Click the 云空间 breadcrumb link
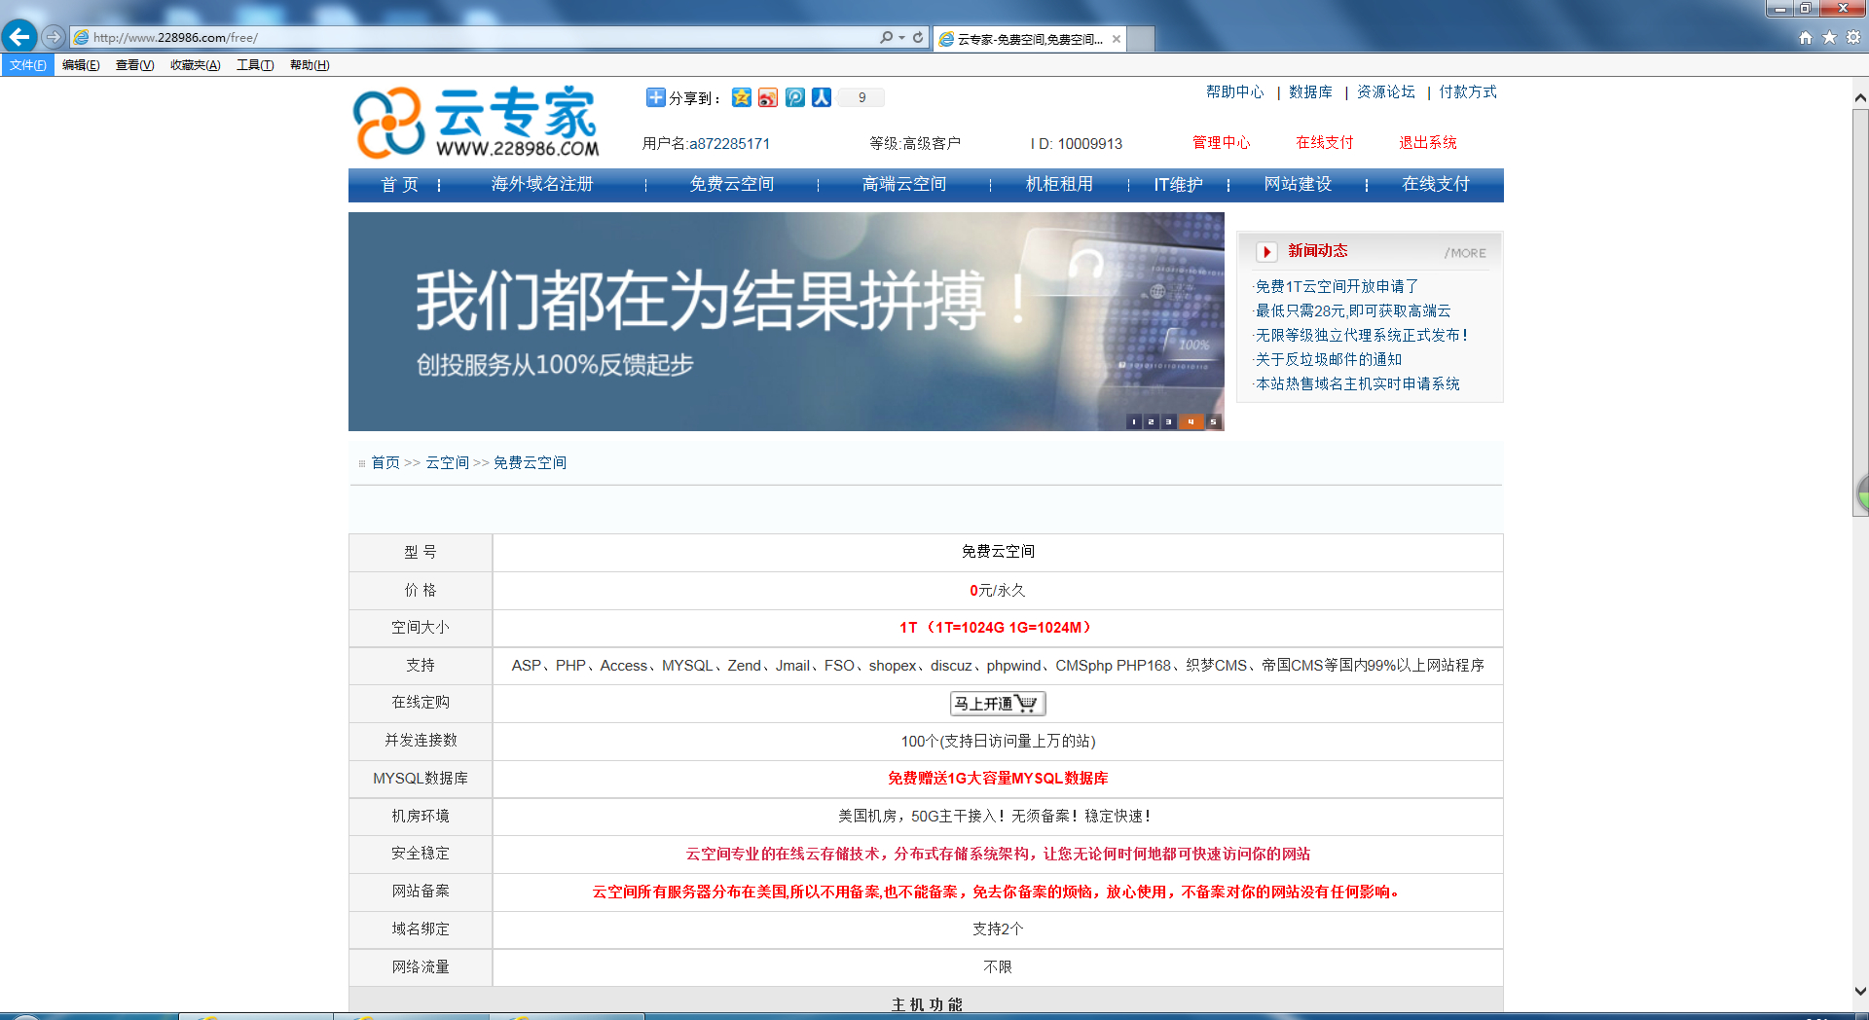The image size is (1869, 1020). tap(447, 462)
